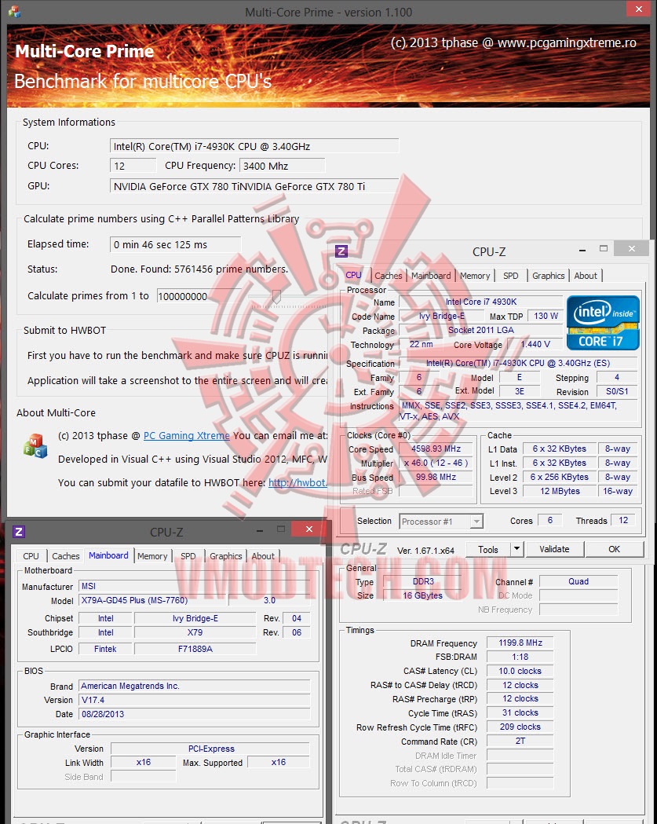Screen dimensions: 657x824
Task: Open the Graphics tab in the CPU-Z processor window
Action: pyautogui.click(x=549, y=276)
